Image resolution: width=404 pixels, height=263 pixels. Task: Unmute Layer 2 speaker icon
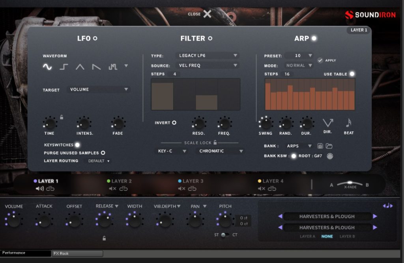coord(112,189)
